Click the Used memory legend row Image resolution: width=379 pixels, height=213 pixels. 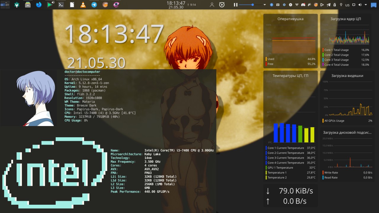290,59
